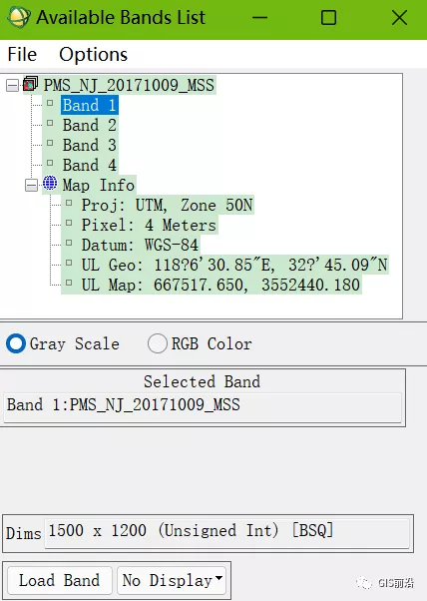427x601 pixels.
Task: Click the marker beside Datum: WGS-84
Action: point(69,243)
